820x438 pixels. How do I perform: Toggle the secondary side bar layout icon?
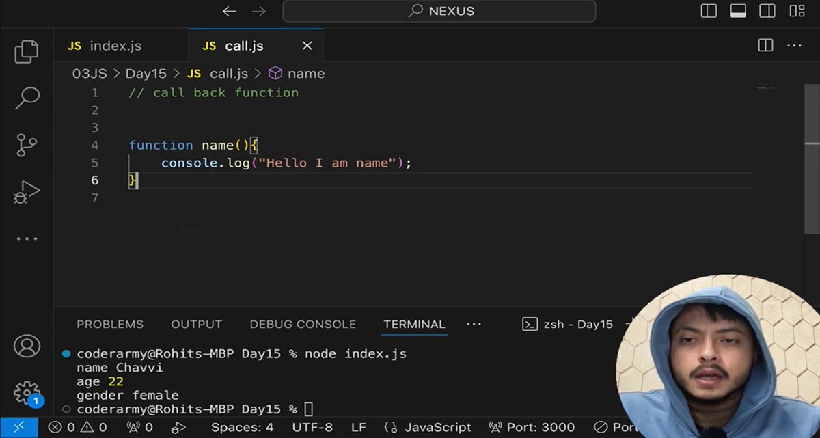[767, 11]
